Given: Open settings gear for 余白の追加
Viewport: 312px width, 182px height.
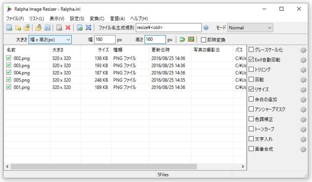Looking at the screenshot, I should (x=303, y=100).
